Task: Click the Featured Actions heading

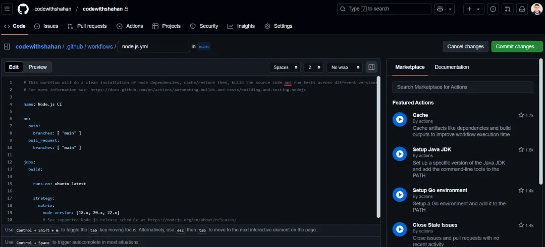Action: click(x=413, y=103)
